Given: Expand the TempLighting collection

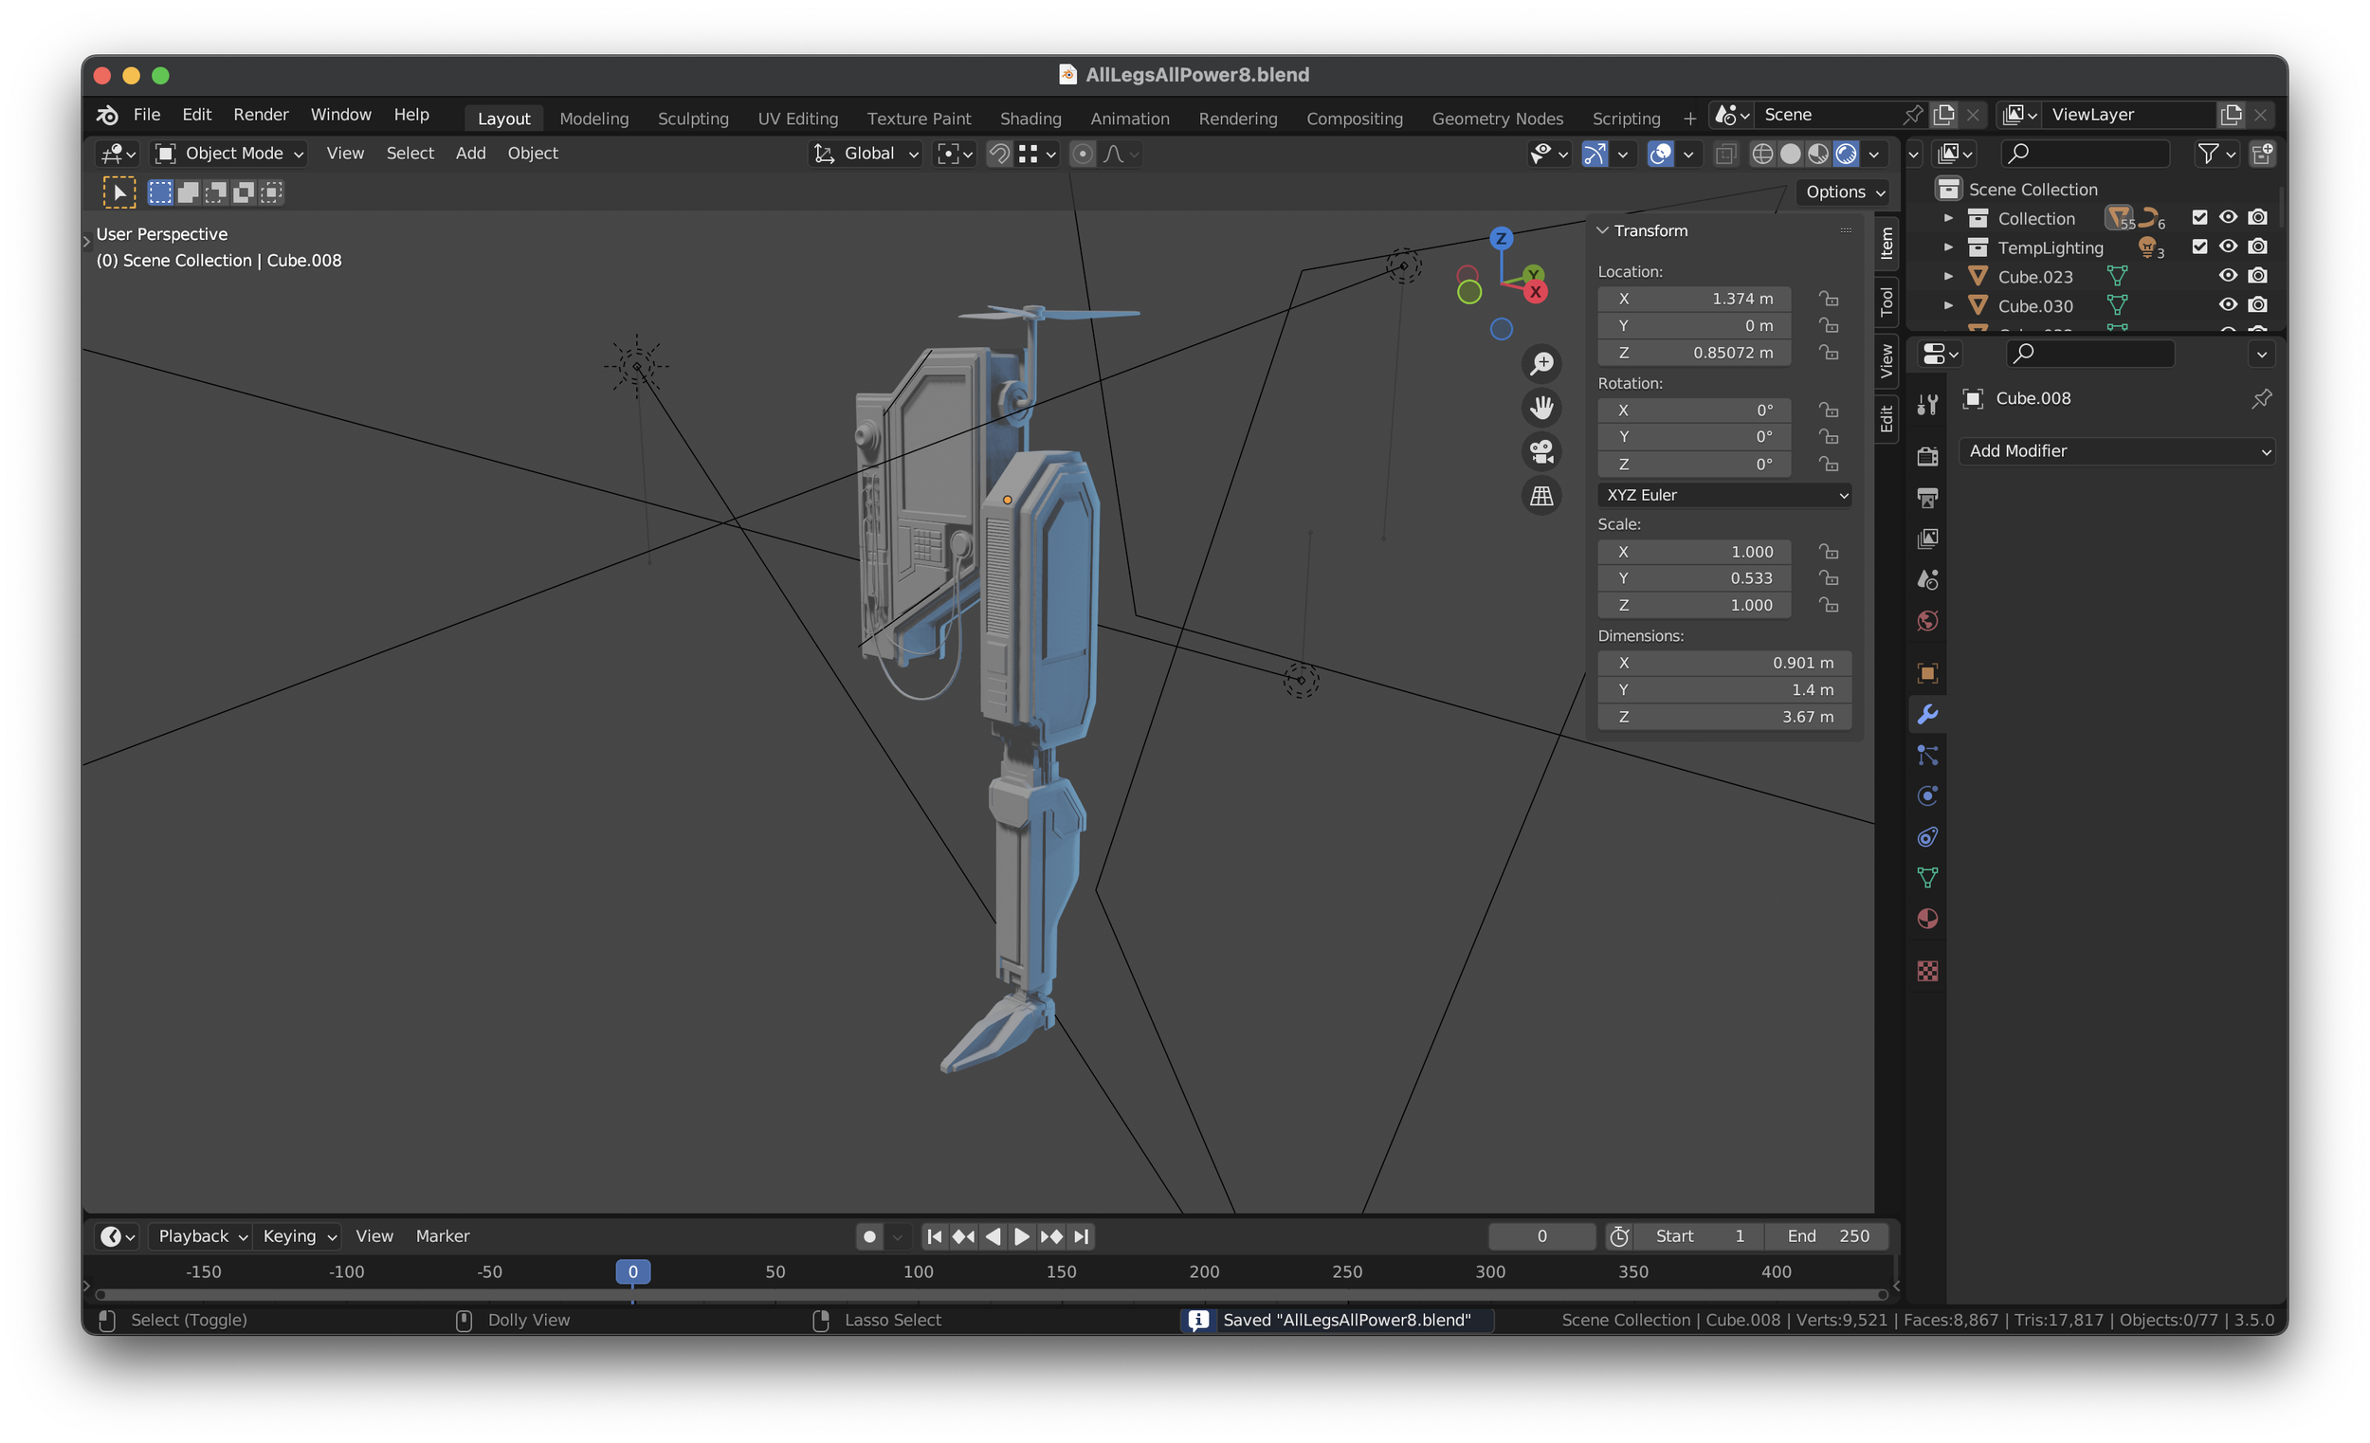Looking at the screenshot, I should pyautogui.click(x=1948, y=247).
